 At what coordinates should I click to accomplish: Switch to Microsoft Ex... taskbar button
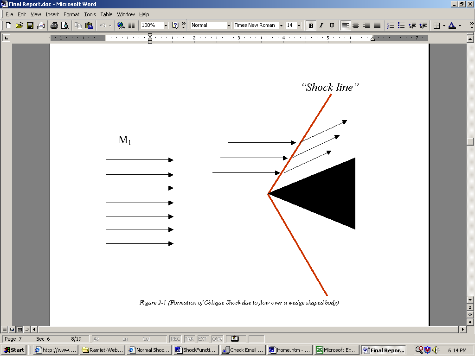point(337,350)
